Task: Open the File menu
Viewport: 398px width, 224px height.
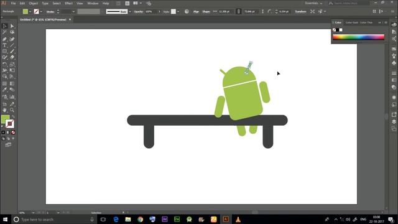Action: pos(13,3)
